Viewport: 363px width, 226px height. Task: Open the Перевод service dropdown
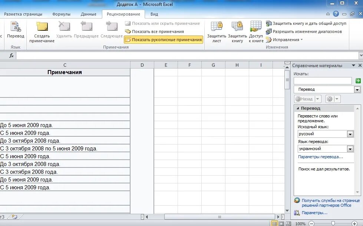tap(357, 90)
